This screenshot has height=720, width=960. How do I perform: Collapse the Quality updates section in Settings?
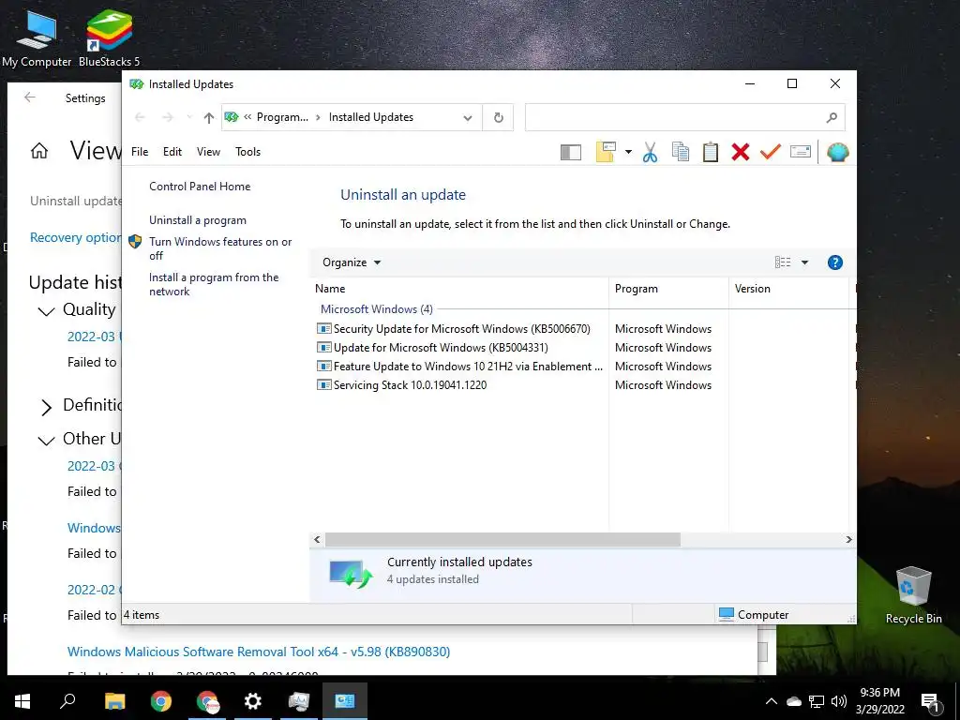click(x=47, y=311)
